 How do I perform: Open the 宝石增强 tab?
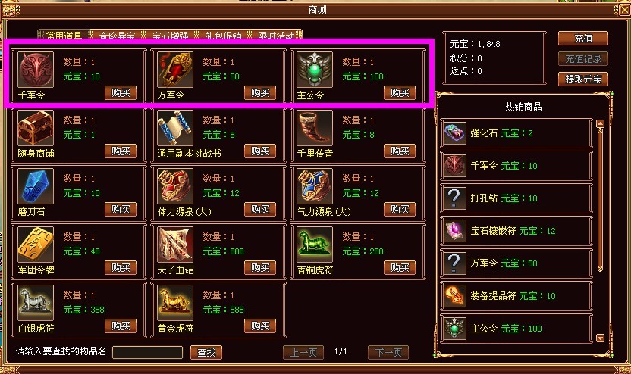coord(170,36)
